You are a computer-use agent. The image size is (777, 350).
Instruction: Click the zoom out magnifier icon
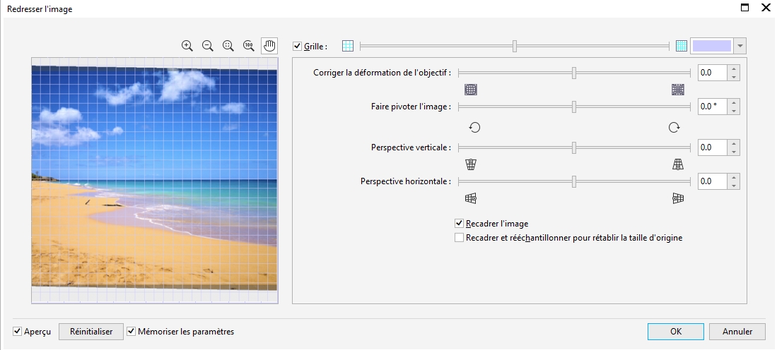tap(207, 46)
